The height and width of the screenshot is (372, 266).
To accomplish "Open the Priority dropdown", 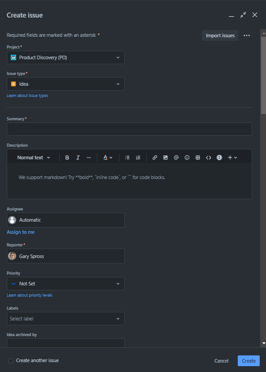I will click(65, 284).
